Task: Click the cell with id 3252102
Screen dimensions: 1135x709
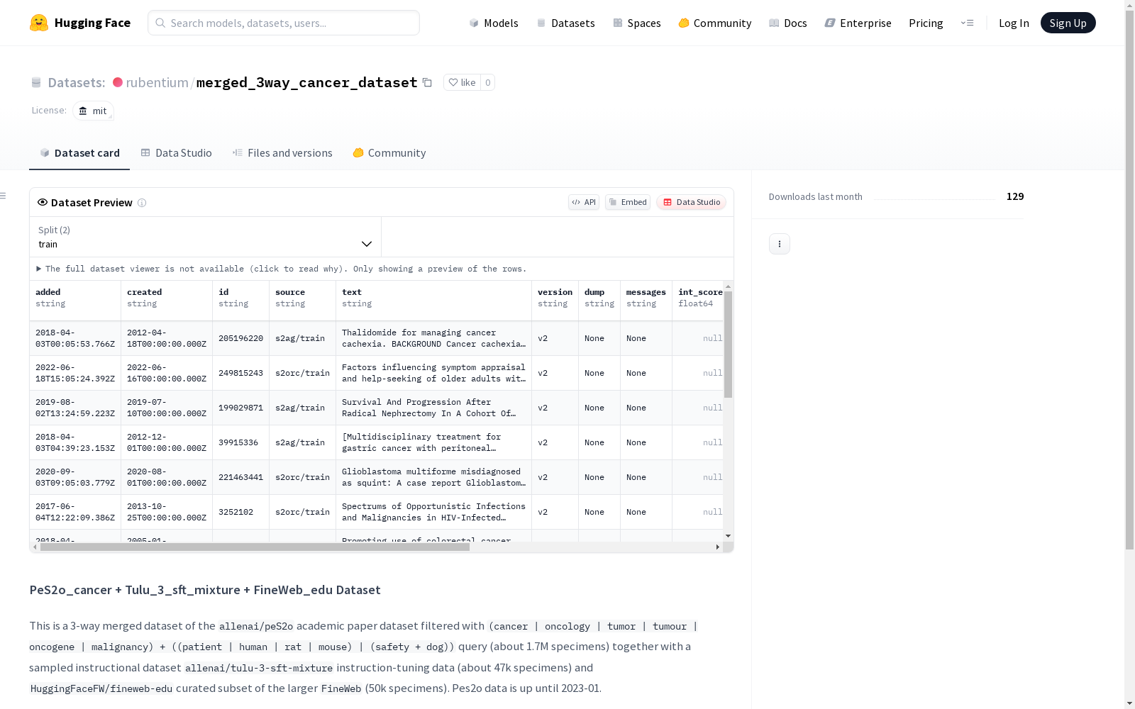Action: (x=241, y=512)
